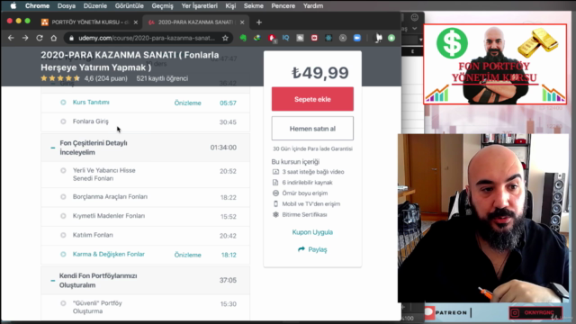
Task: Reload the Udemy course page
Action: coord(40,38)
